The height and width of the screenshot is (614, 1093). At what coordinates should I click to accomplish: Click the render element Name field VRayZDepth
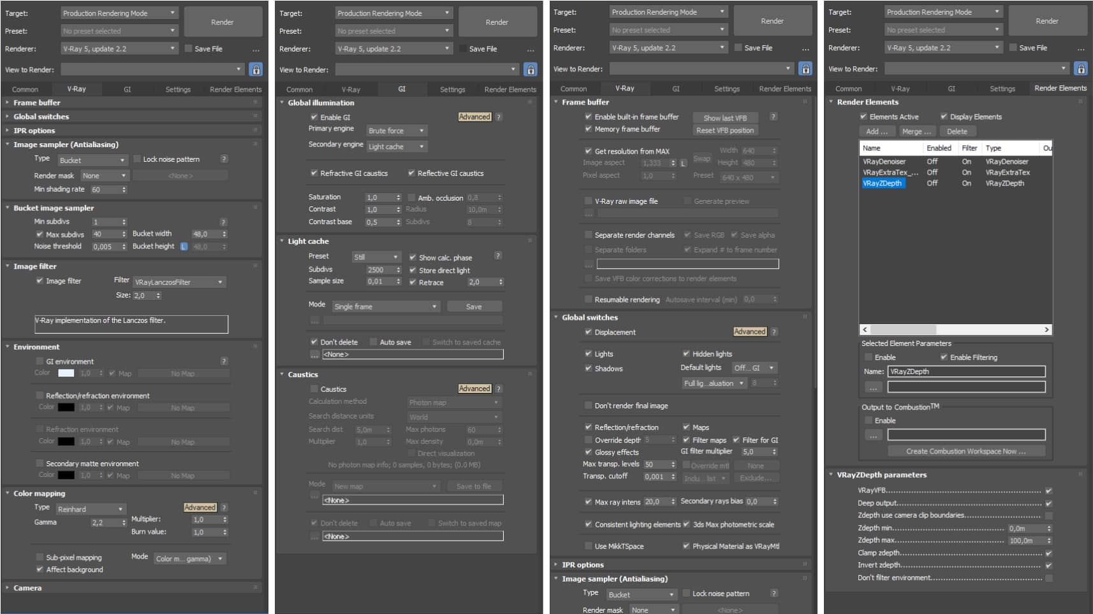(x=966, y=371)
